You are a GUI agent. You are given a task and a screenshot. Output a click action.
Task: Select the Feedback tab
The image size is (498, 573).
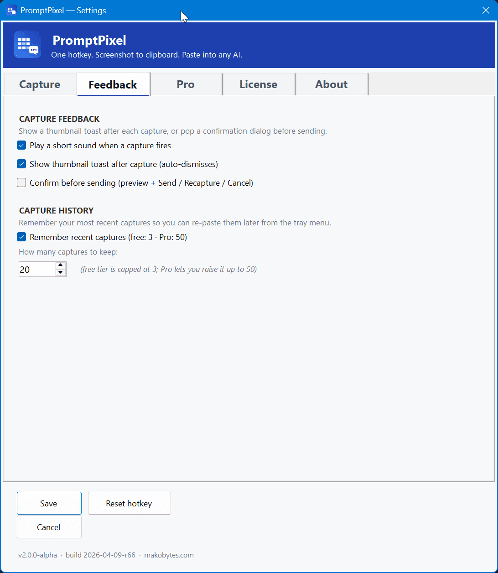pos(112,84)
